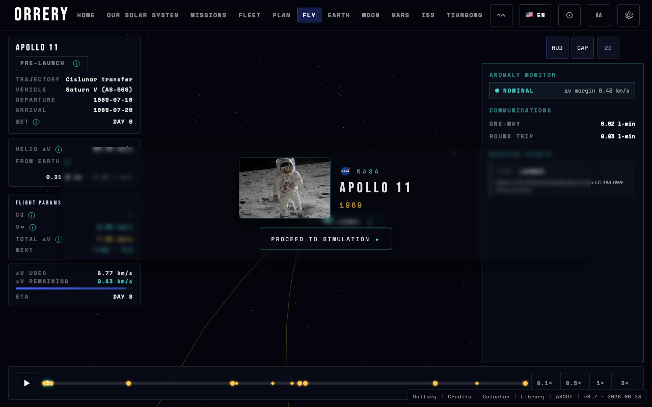652x407 pixels.
Task: Click PROCEED TO SIMULATION button
Action: click(326, 239)
